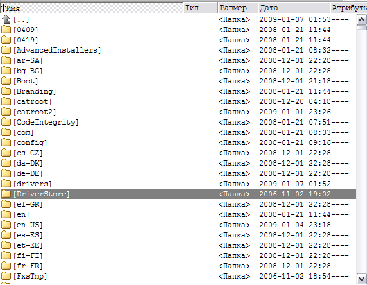Click the folder icon of Boot directory

tap(6, 81)
